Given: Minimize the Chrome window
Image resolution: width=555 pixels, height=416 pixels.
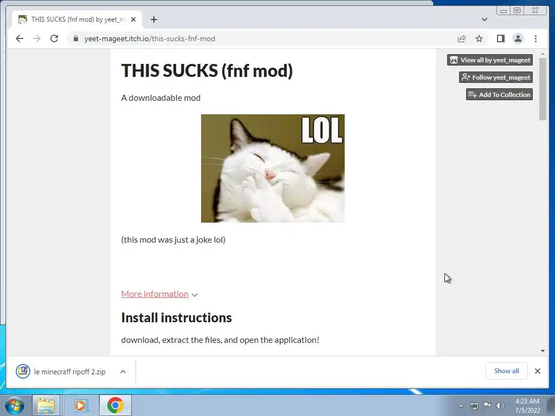Looking at the screenshot, I should tap(504, 11).
